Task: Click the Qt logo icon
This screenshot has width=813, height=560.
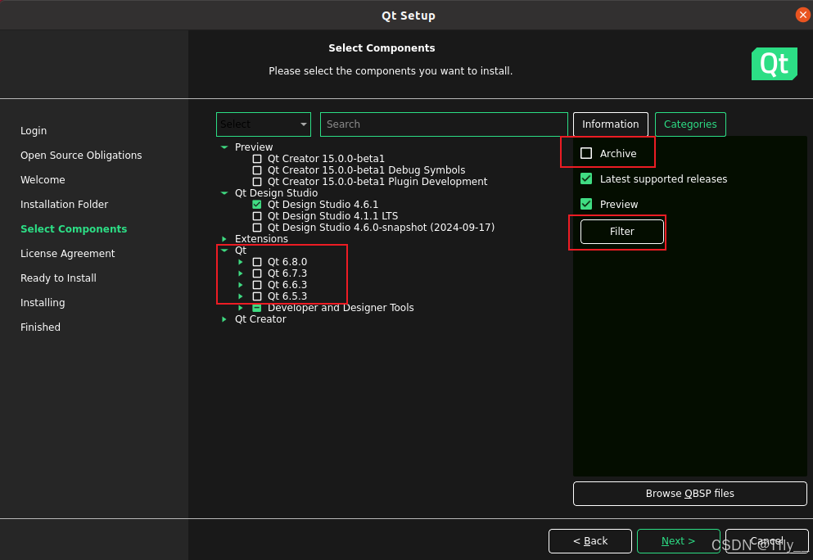Action: click(775, 64)
